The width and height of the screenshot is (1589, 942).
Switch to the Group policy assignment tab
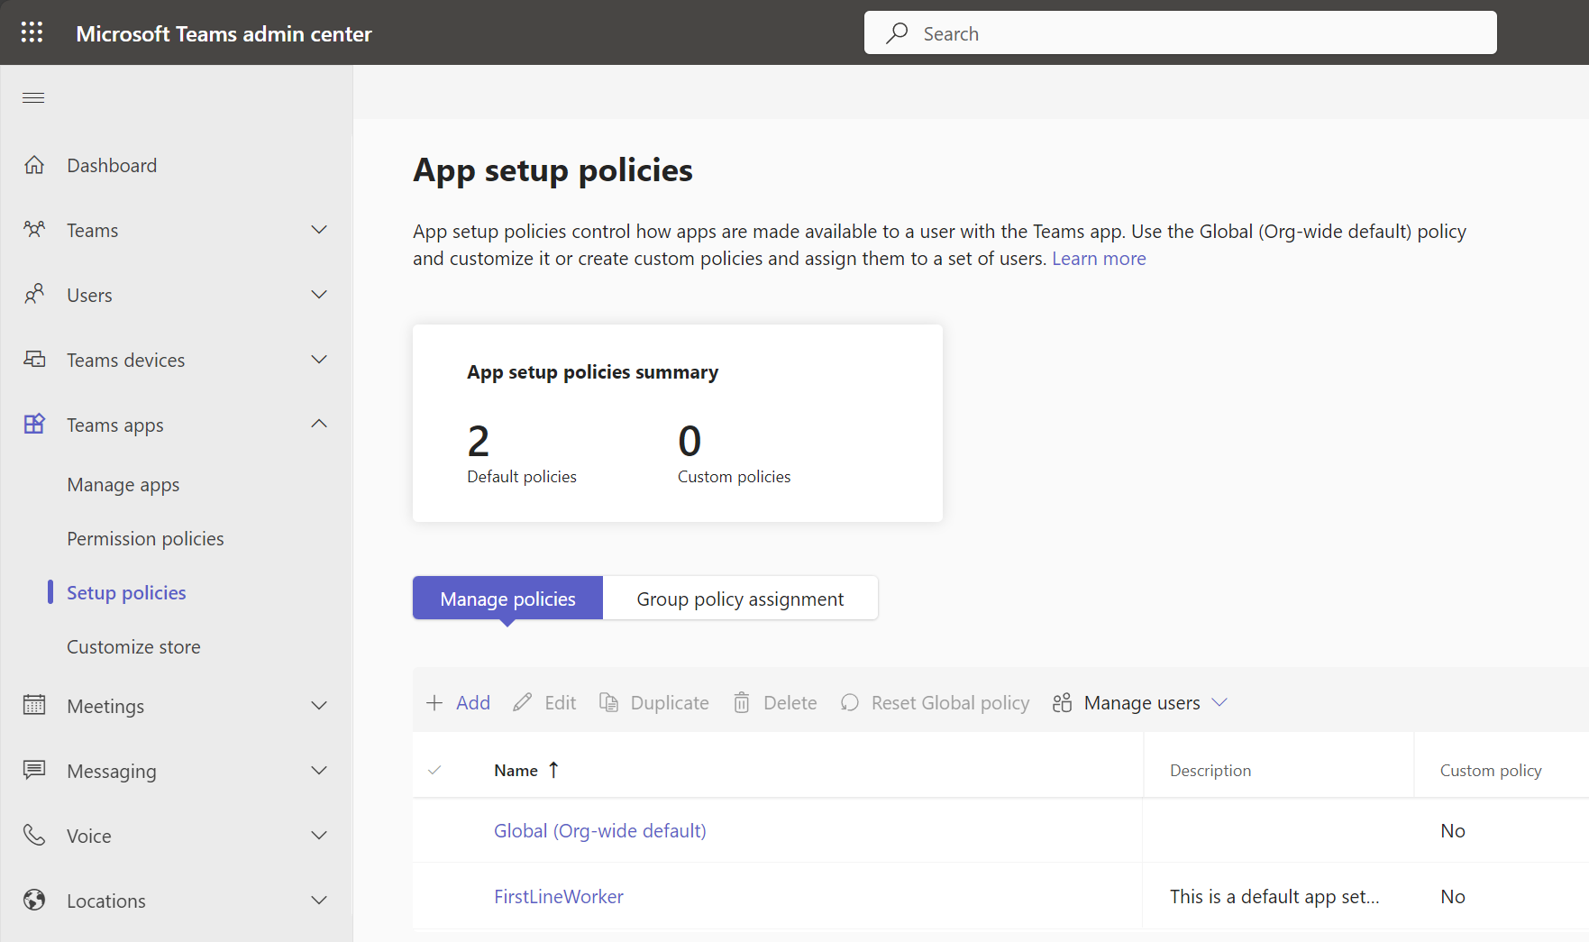740,598
